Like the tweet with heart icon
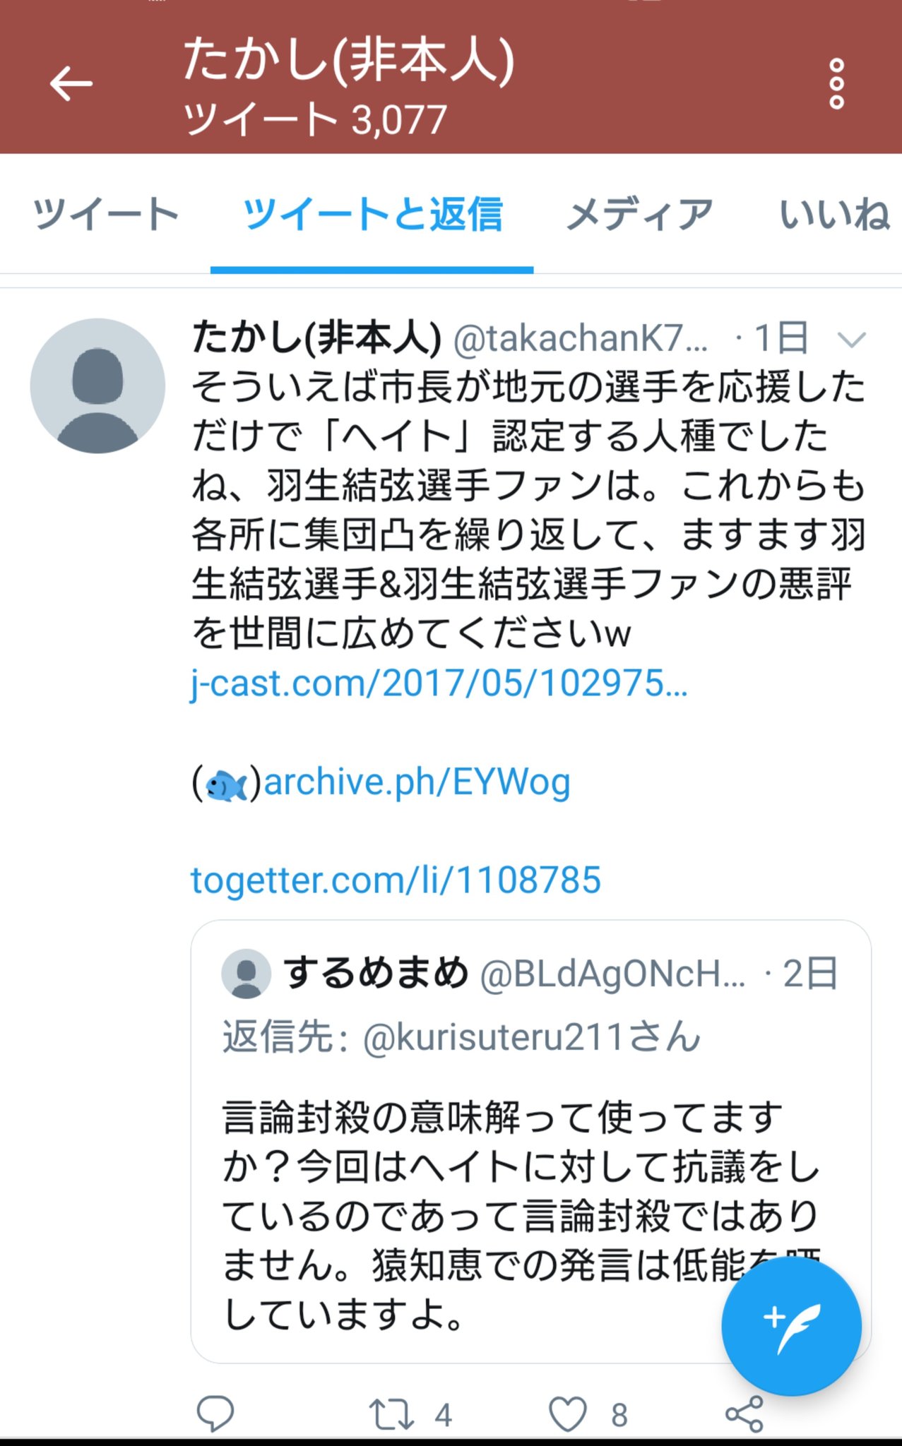Image resolution: width=902 pixels, height=1446 pixels. [x=568, y=1414]
